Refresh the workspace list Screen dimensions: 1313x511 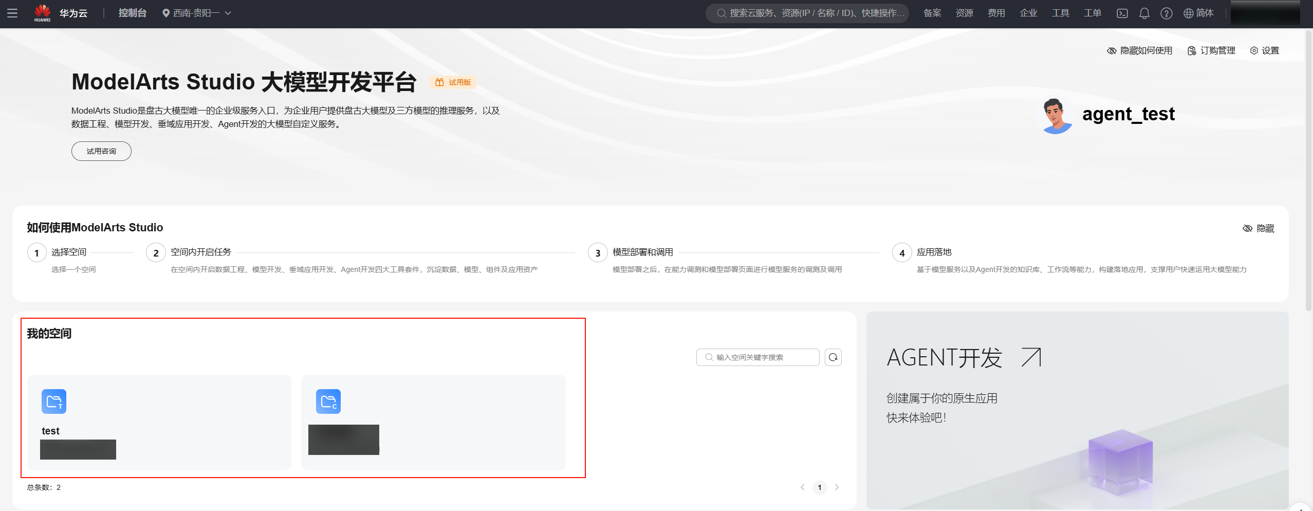pos(833,357)
